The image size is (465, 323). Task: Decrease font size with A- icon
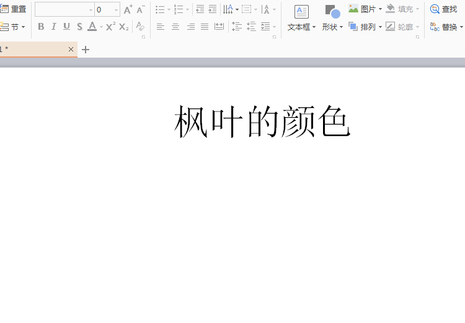click(141, 9)
